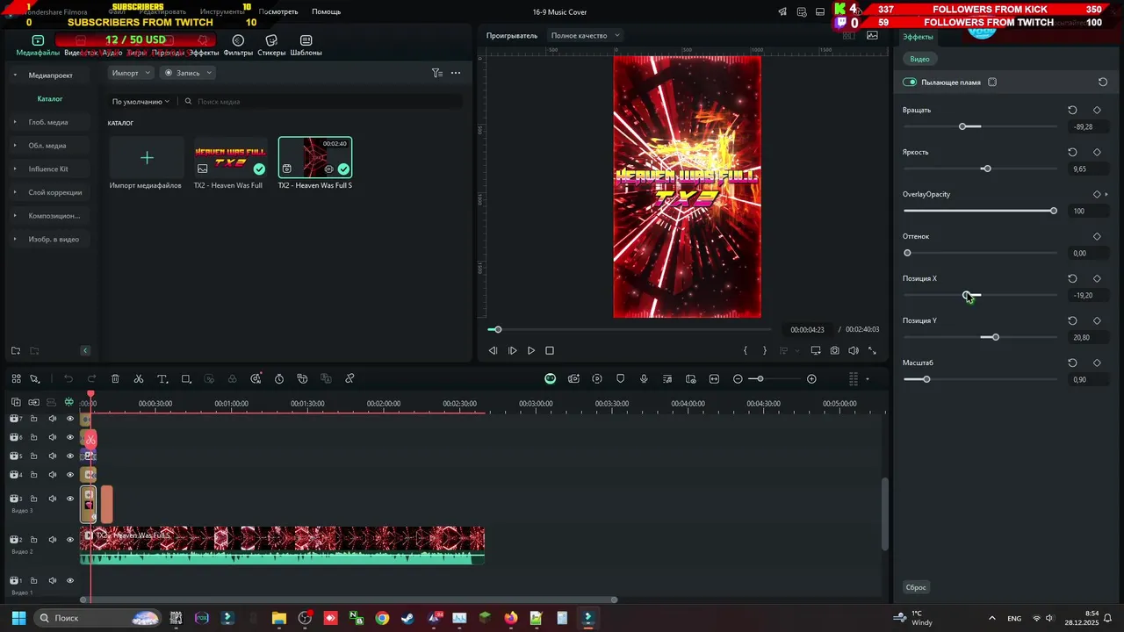Reset the whole Пылающее пламя effect
This screenshot has height=632, width=1124.
tap(1103, 82)
